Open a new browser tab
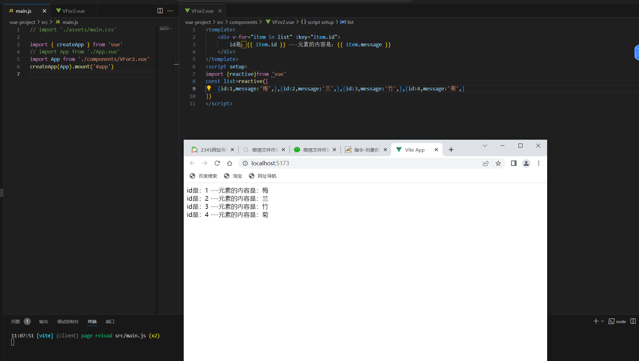 (451, 150)
